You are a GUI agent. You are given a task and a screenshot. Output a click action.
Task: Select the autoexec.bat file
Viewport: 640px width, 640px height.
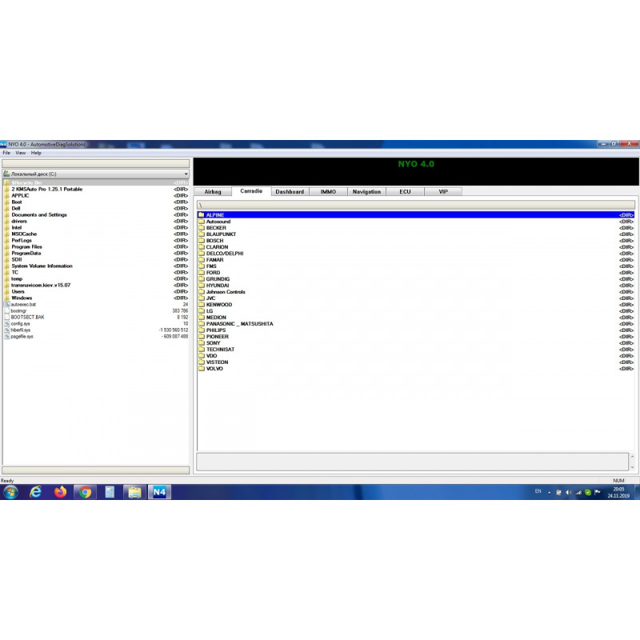pyautogui.click(x=23, y=305)
